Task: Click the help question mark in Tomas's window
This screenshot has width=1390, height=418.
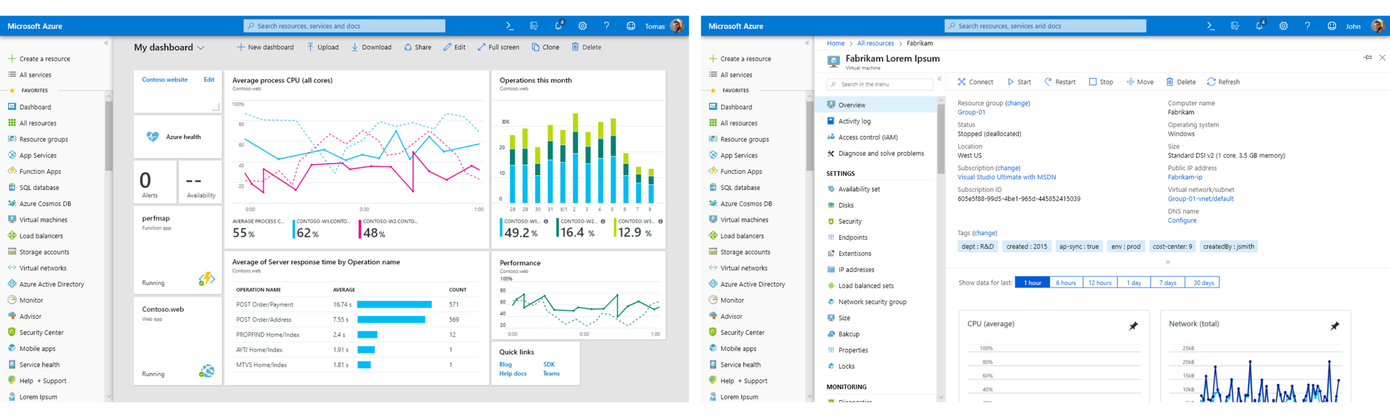Action: pos(607,26)
